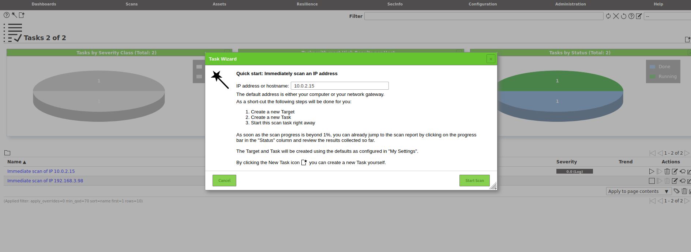Open the page help icon top left
The height and width of the screenshot is (252, 691).
pos(7,15)
